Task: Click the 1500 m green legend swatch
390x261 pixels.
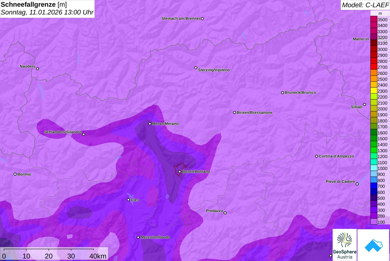Action: 374,138
